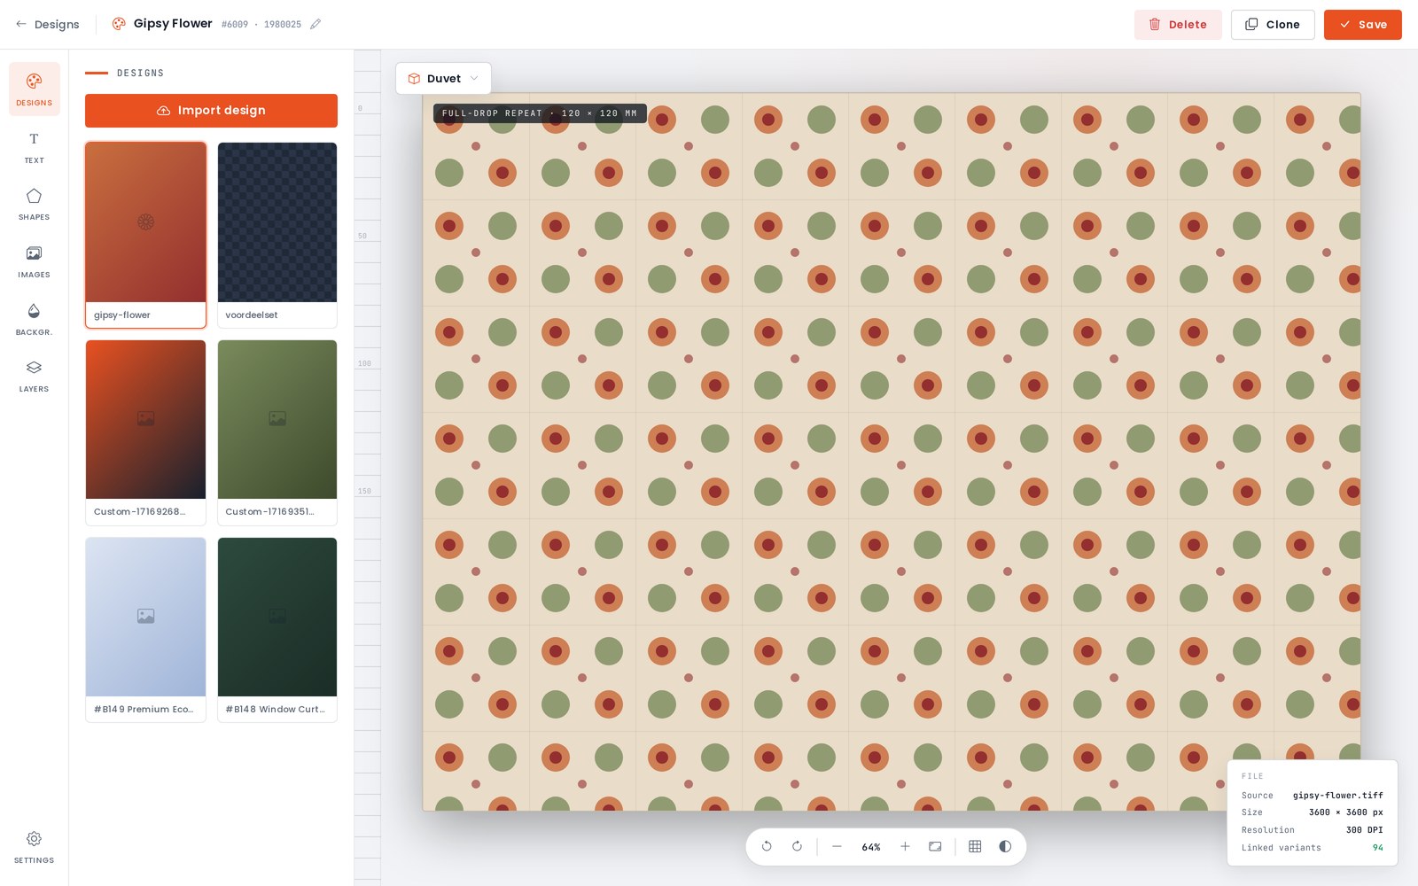The height and width of the screenshot is (886, 1418).
Task: Click the design ID #6009
Action: point(235,25)
